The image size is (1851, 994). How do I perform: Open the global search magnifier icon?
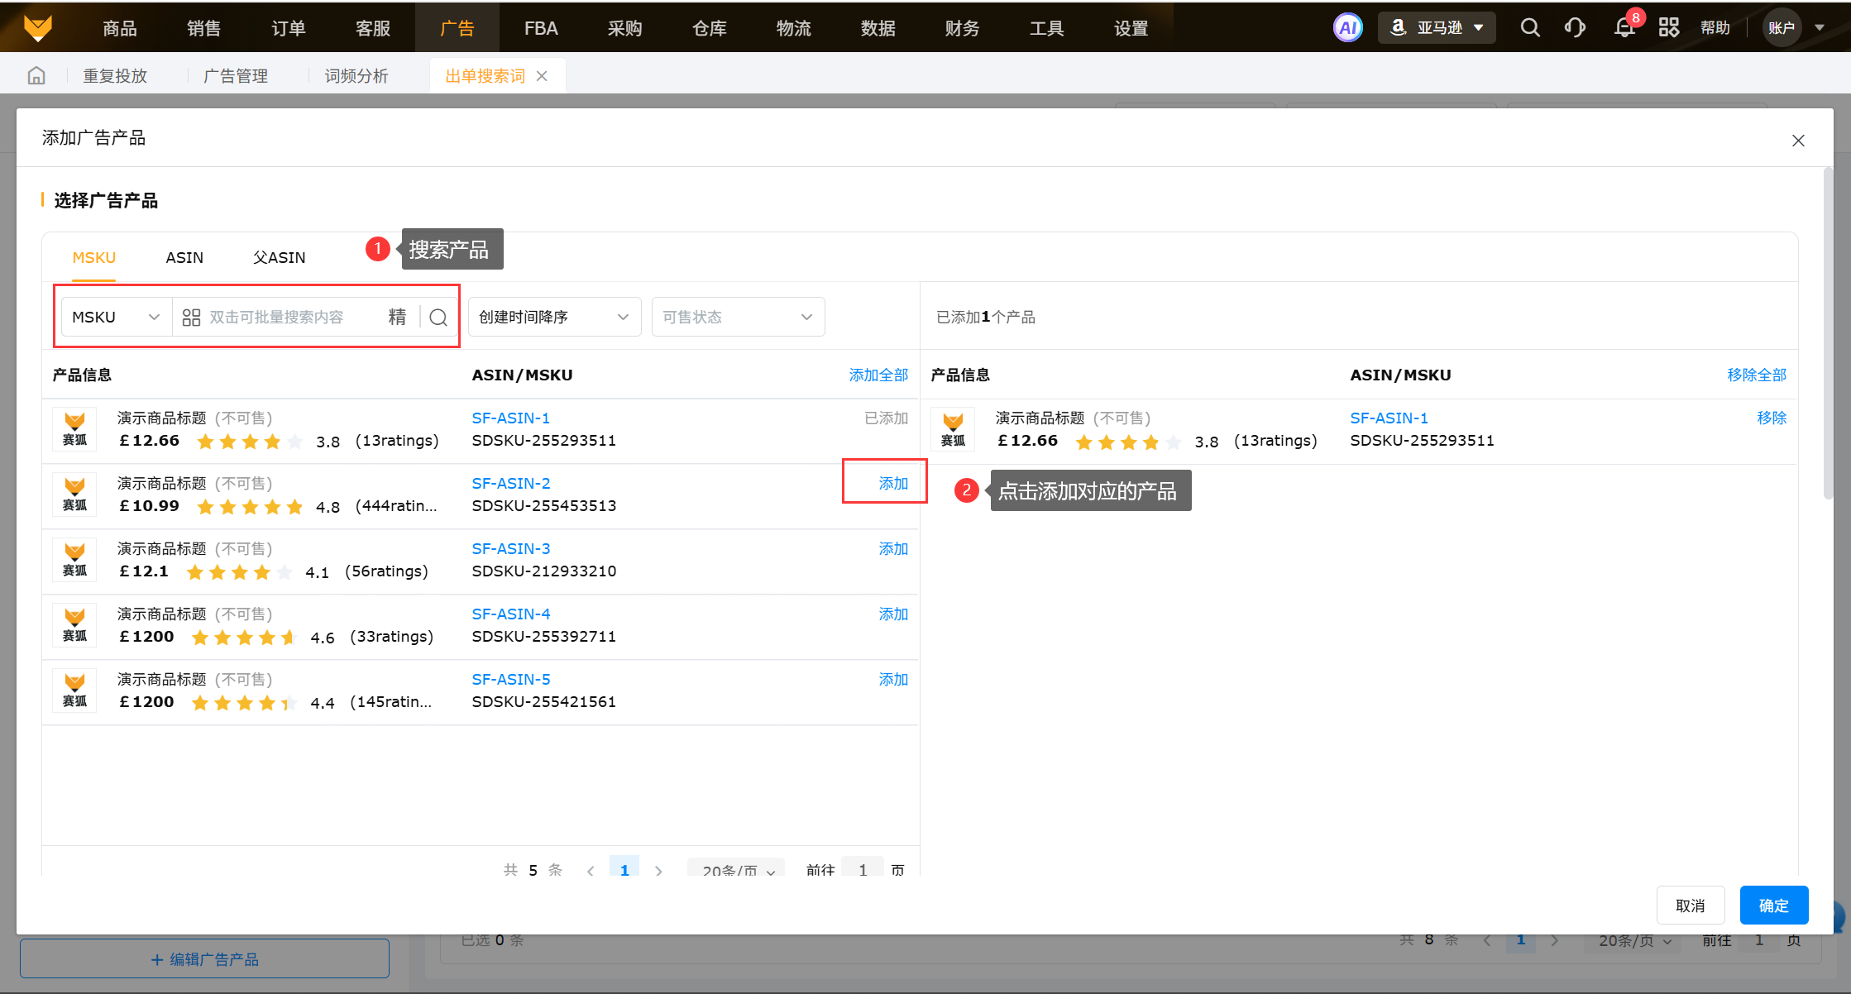pyautogui.click(x=1530, y=28)
